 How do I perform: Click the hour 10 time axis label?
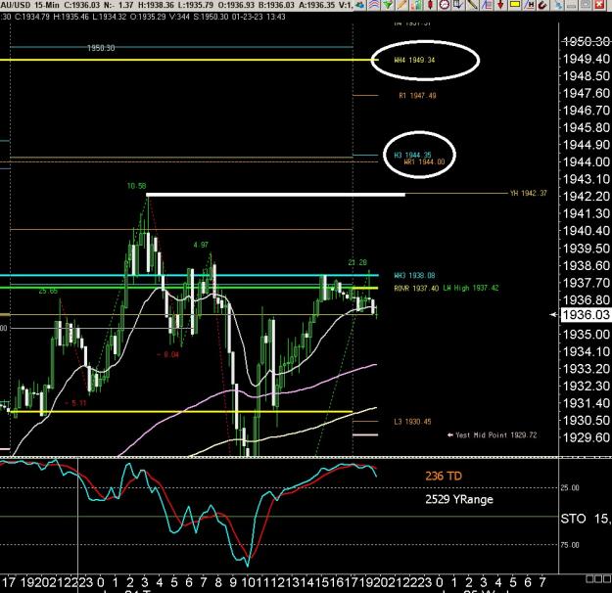click(249, 582)
